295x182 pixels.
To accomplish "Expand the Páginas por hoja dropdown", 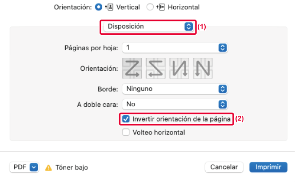I will (175, 47).
